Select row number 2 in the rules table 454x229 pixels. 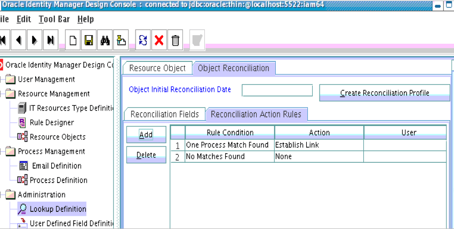178,157
